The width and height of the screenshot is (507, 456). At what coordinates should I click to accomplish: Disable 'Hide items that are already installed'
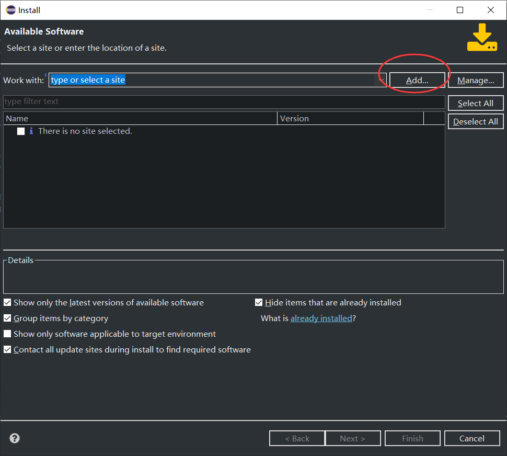coord(259,302)
